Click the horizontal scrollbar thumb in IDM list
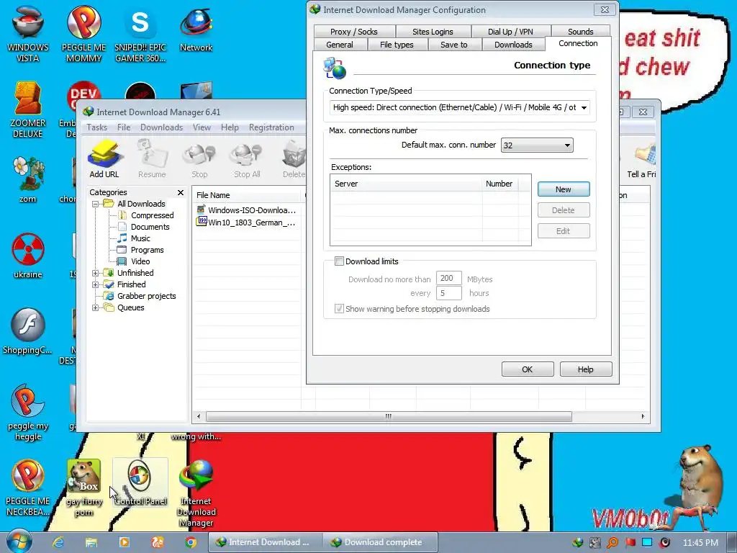737x553 pixels. tap(389, 416)
